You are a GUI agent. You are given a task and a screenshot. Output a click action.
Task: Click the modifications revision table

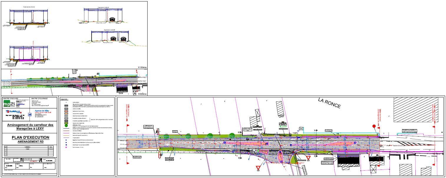[29, 151]
